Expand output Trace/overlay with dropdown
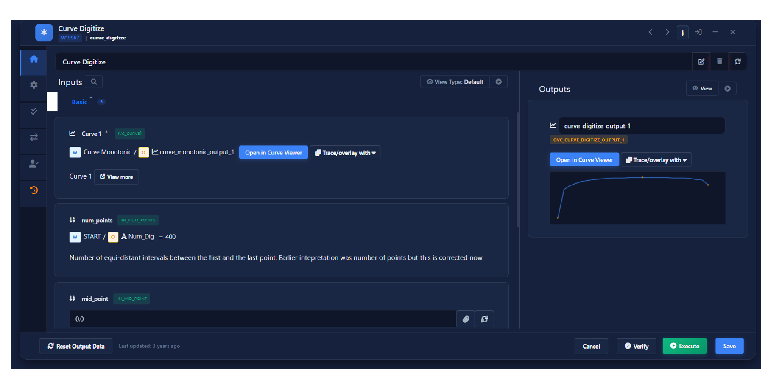This screenshot has width=782, height=386. click(x=656, y=160)
